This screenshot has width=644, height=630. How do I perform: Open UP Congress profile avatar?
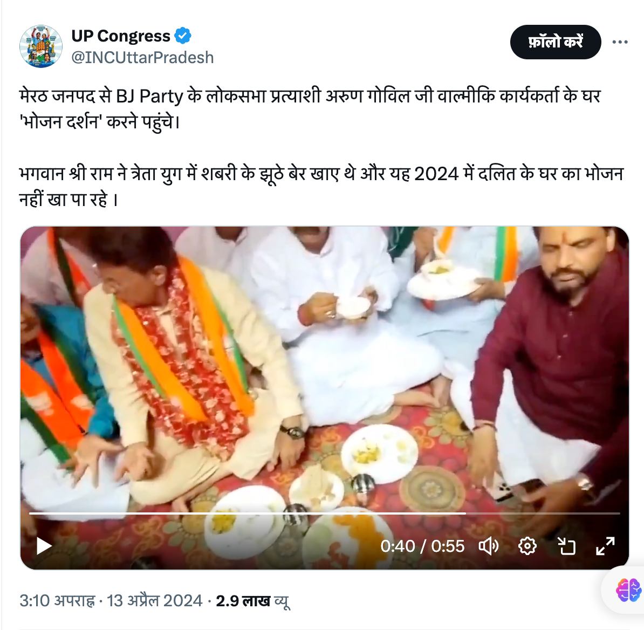[x=41, y=46]
